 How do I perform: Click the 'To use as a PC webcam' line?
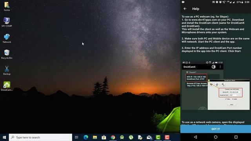coord(206,16)
